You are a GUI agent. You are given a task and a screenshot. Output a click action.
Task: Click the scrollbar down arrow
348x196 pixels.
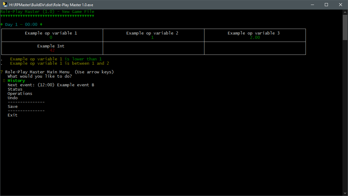point(345,193)
